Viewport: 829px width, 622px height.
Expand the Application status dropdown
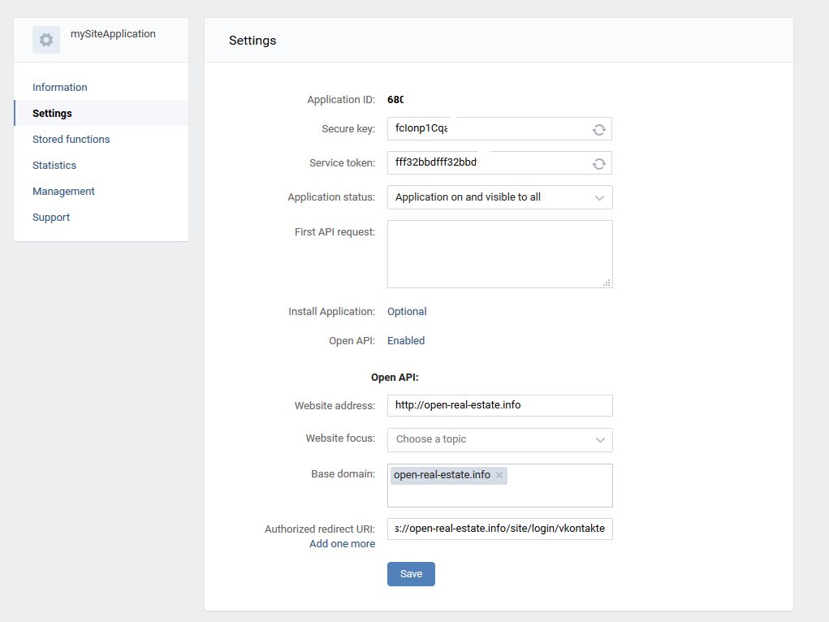[x=499, y=197]
